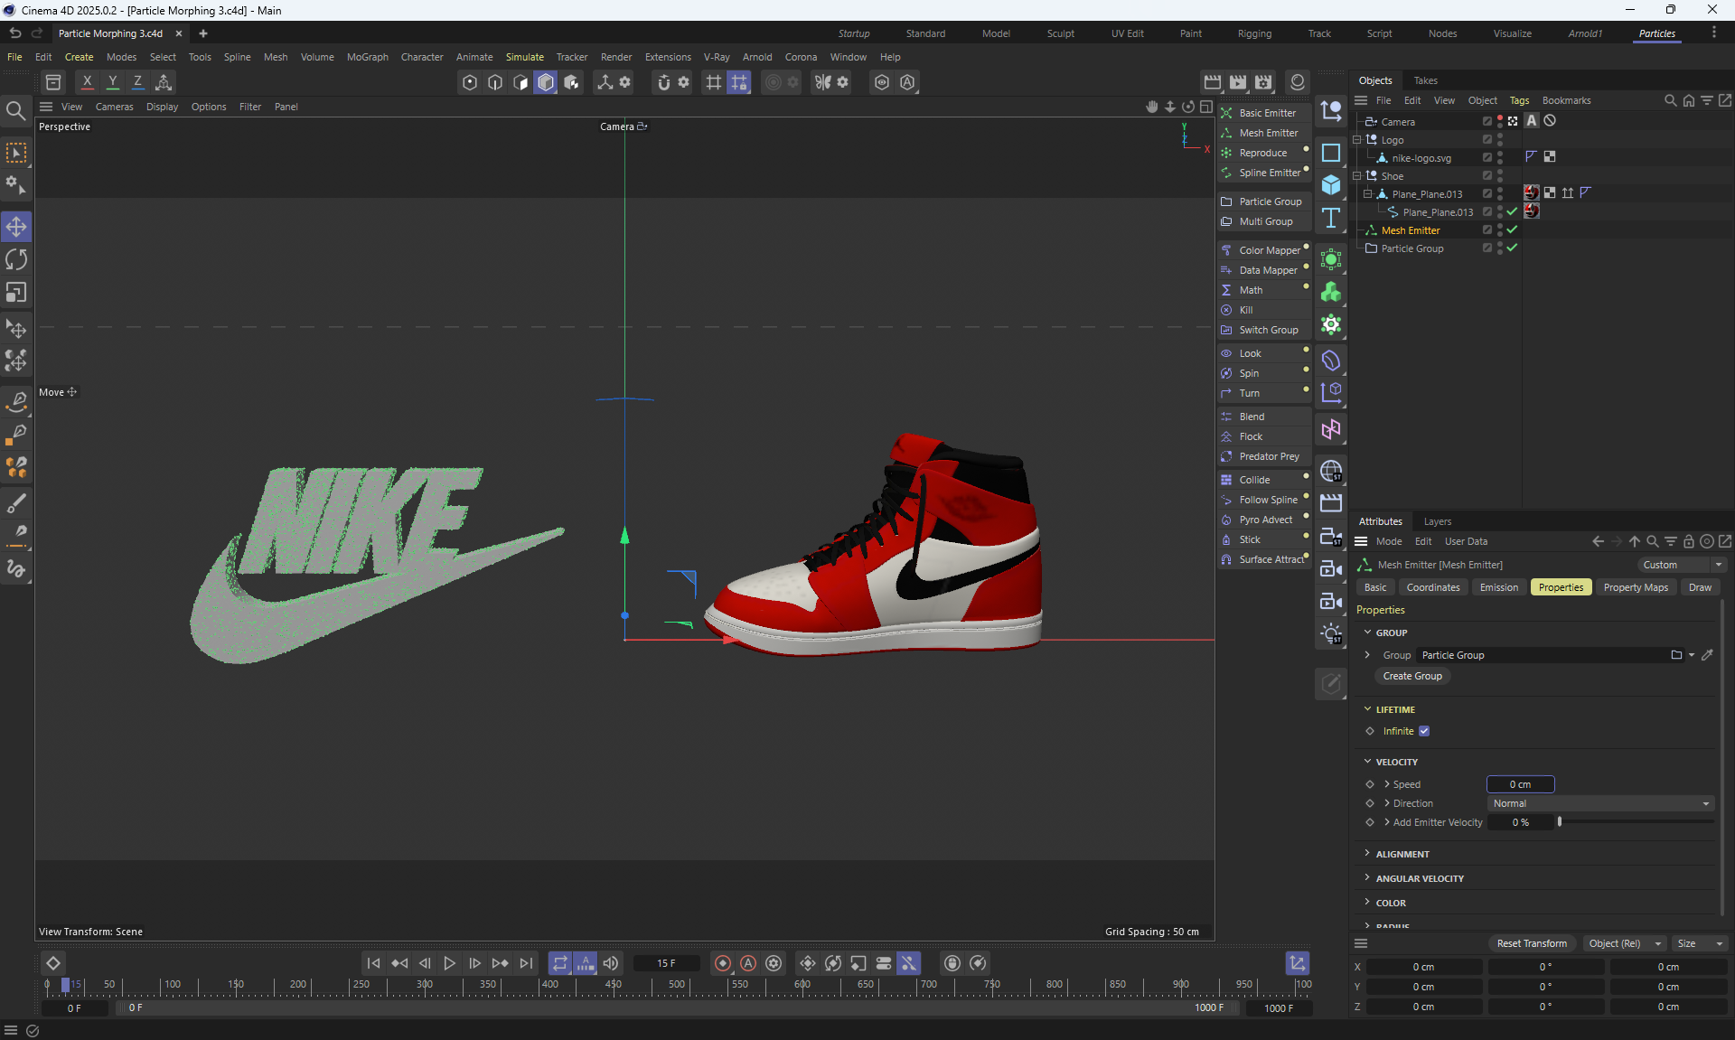
Task: Click the Record Active Objects button
Action: click(723, 963)
